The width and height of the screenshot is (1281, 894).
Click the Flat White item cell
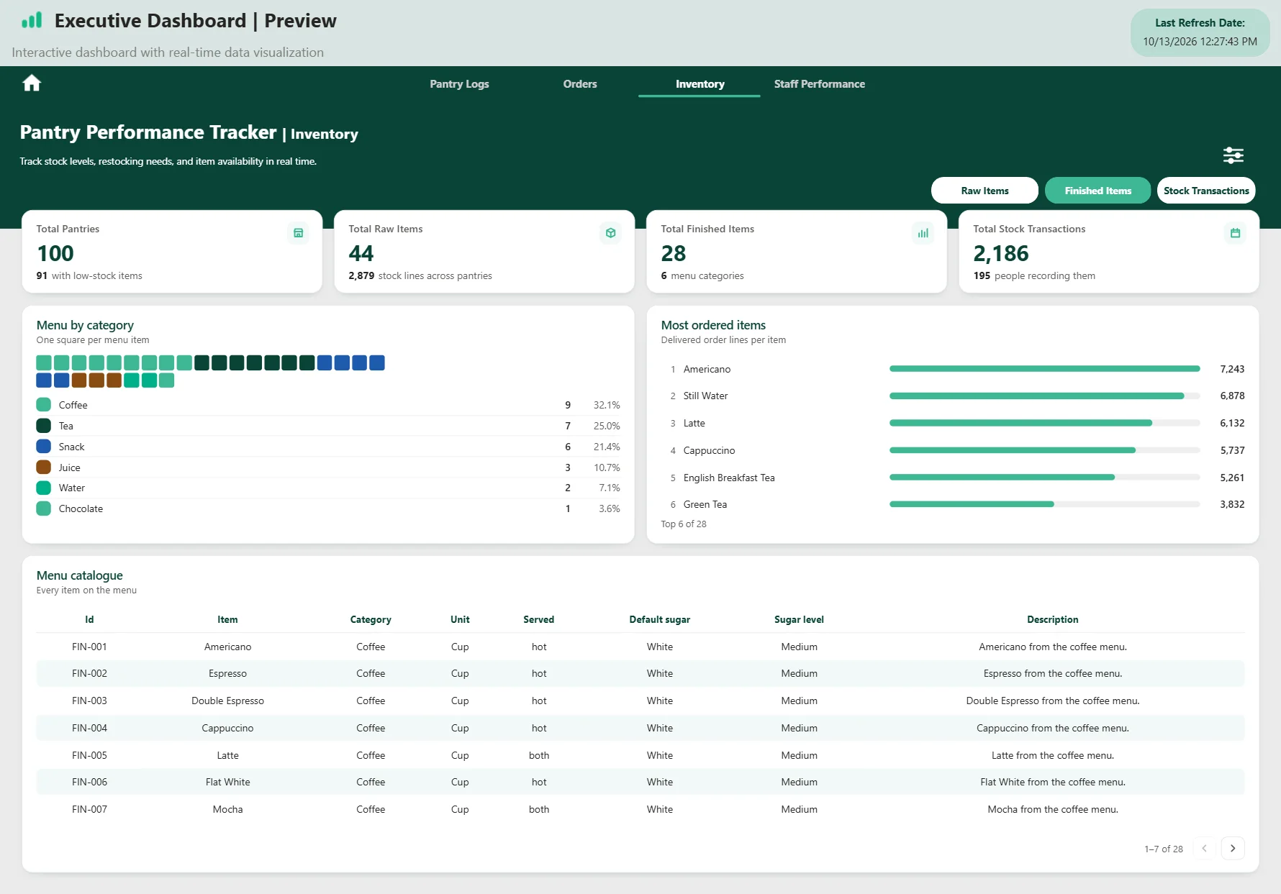pos(227,782)
